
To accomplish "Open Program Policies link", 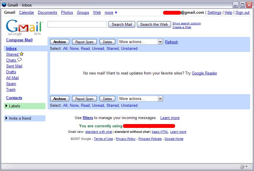I will (x=150, y=139).
